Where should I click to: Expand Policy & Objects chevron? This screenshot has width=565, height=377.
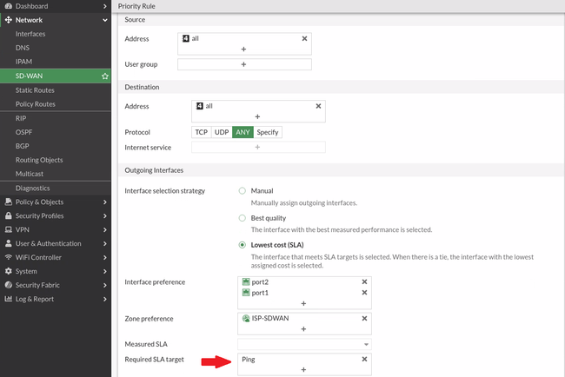[105, 202]
